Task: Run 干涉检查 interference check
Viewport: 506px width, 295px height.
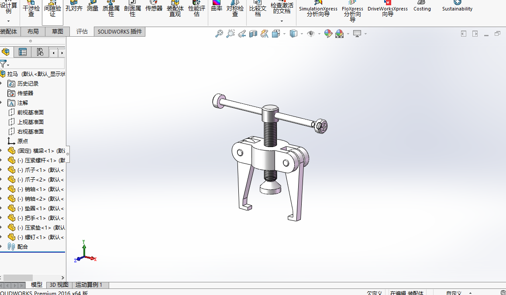Action: coord(31,9)
